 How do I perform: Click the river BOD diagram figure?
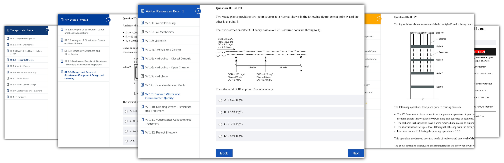[261, 59]
